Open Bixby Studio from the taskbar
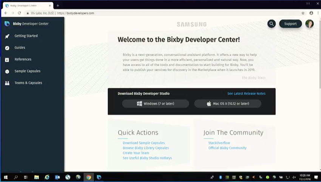Image resolution: width=321 pixels, height=182 pixels. [99, 177]
